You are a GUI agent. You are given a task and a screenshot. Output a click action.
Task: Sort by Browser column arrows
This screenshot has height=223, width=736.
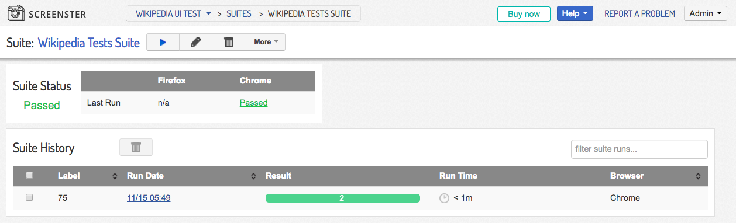698,176
